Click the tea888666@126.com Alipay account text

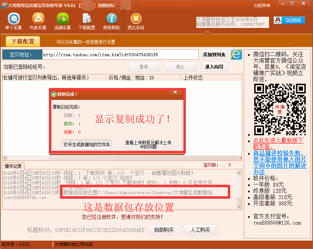(x=277, y=223)
